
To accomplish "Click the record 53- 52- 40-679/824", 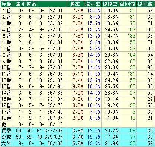I will pos(39,137).
